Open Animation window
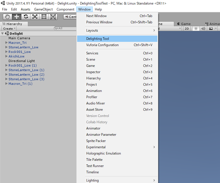 pos(117,91)
